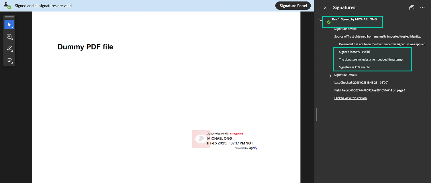Click the green valid checkmark beside Rev. 1

click(329, 22)
